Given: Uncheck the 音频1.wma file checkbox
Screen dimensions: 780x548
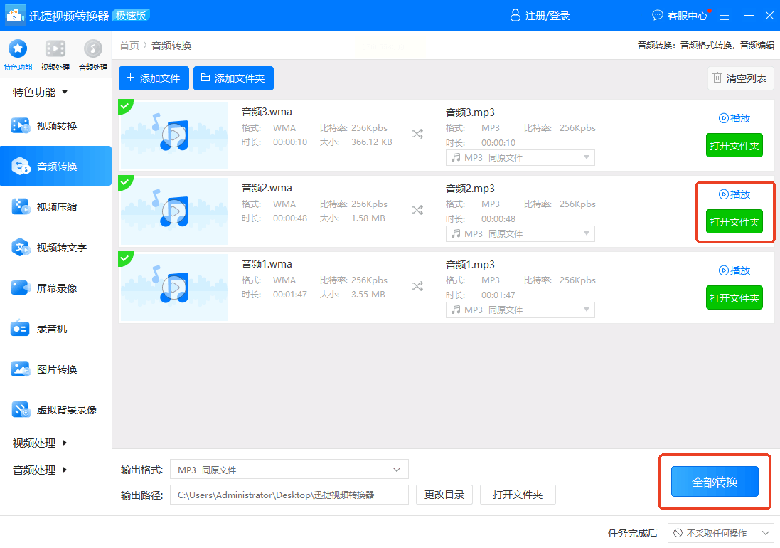Looking at the screenshot, I should tap(124, 258).
